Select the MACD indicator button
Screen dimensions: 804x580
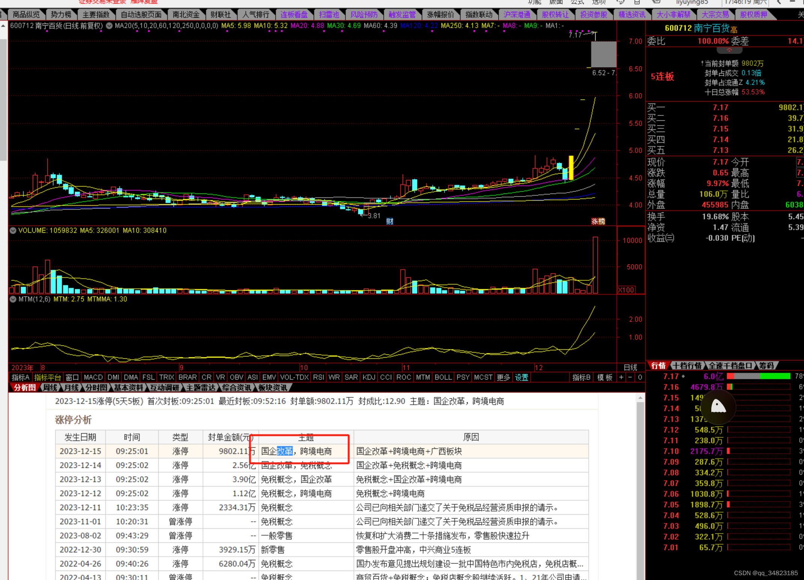click(x=93, y=377)
